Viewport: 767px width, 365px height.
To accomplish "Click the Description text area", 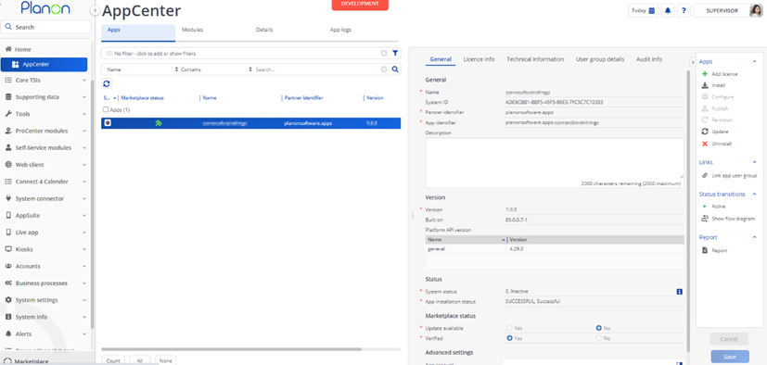I will [x=555, y=162].
